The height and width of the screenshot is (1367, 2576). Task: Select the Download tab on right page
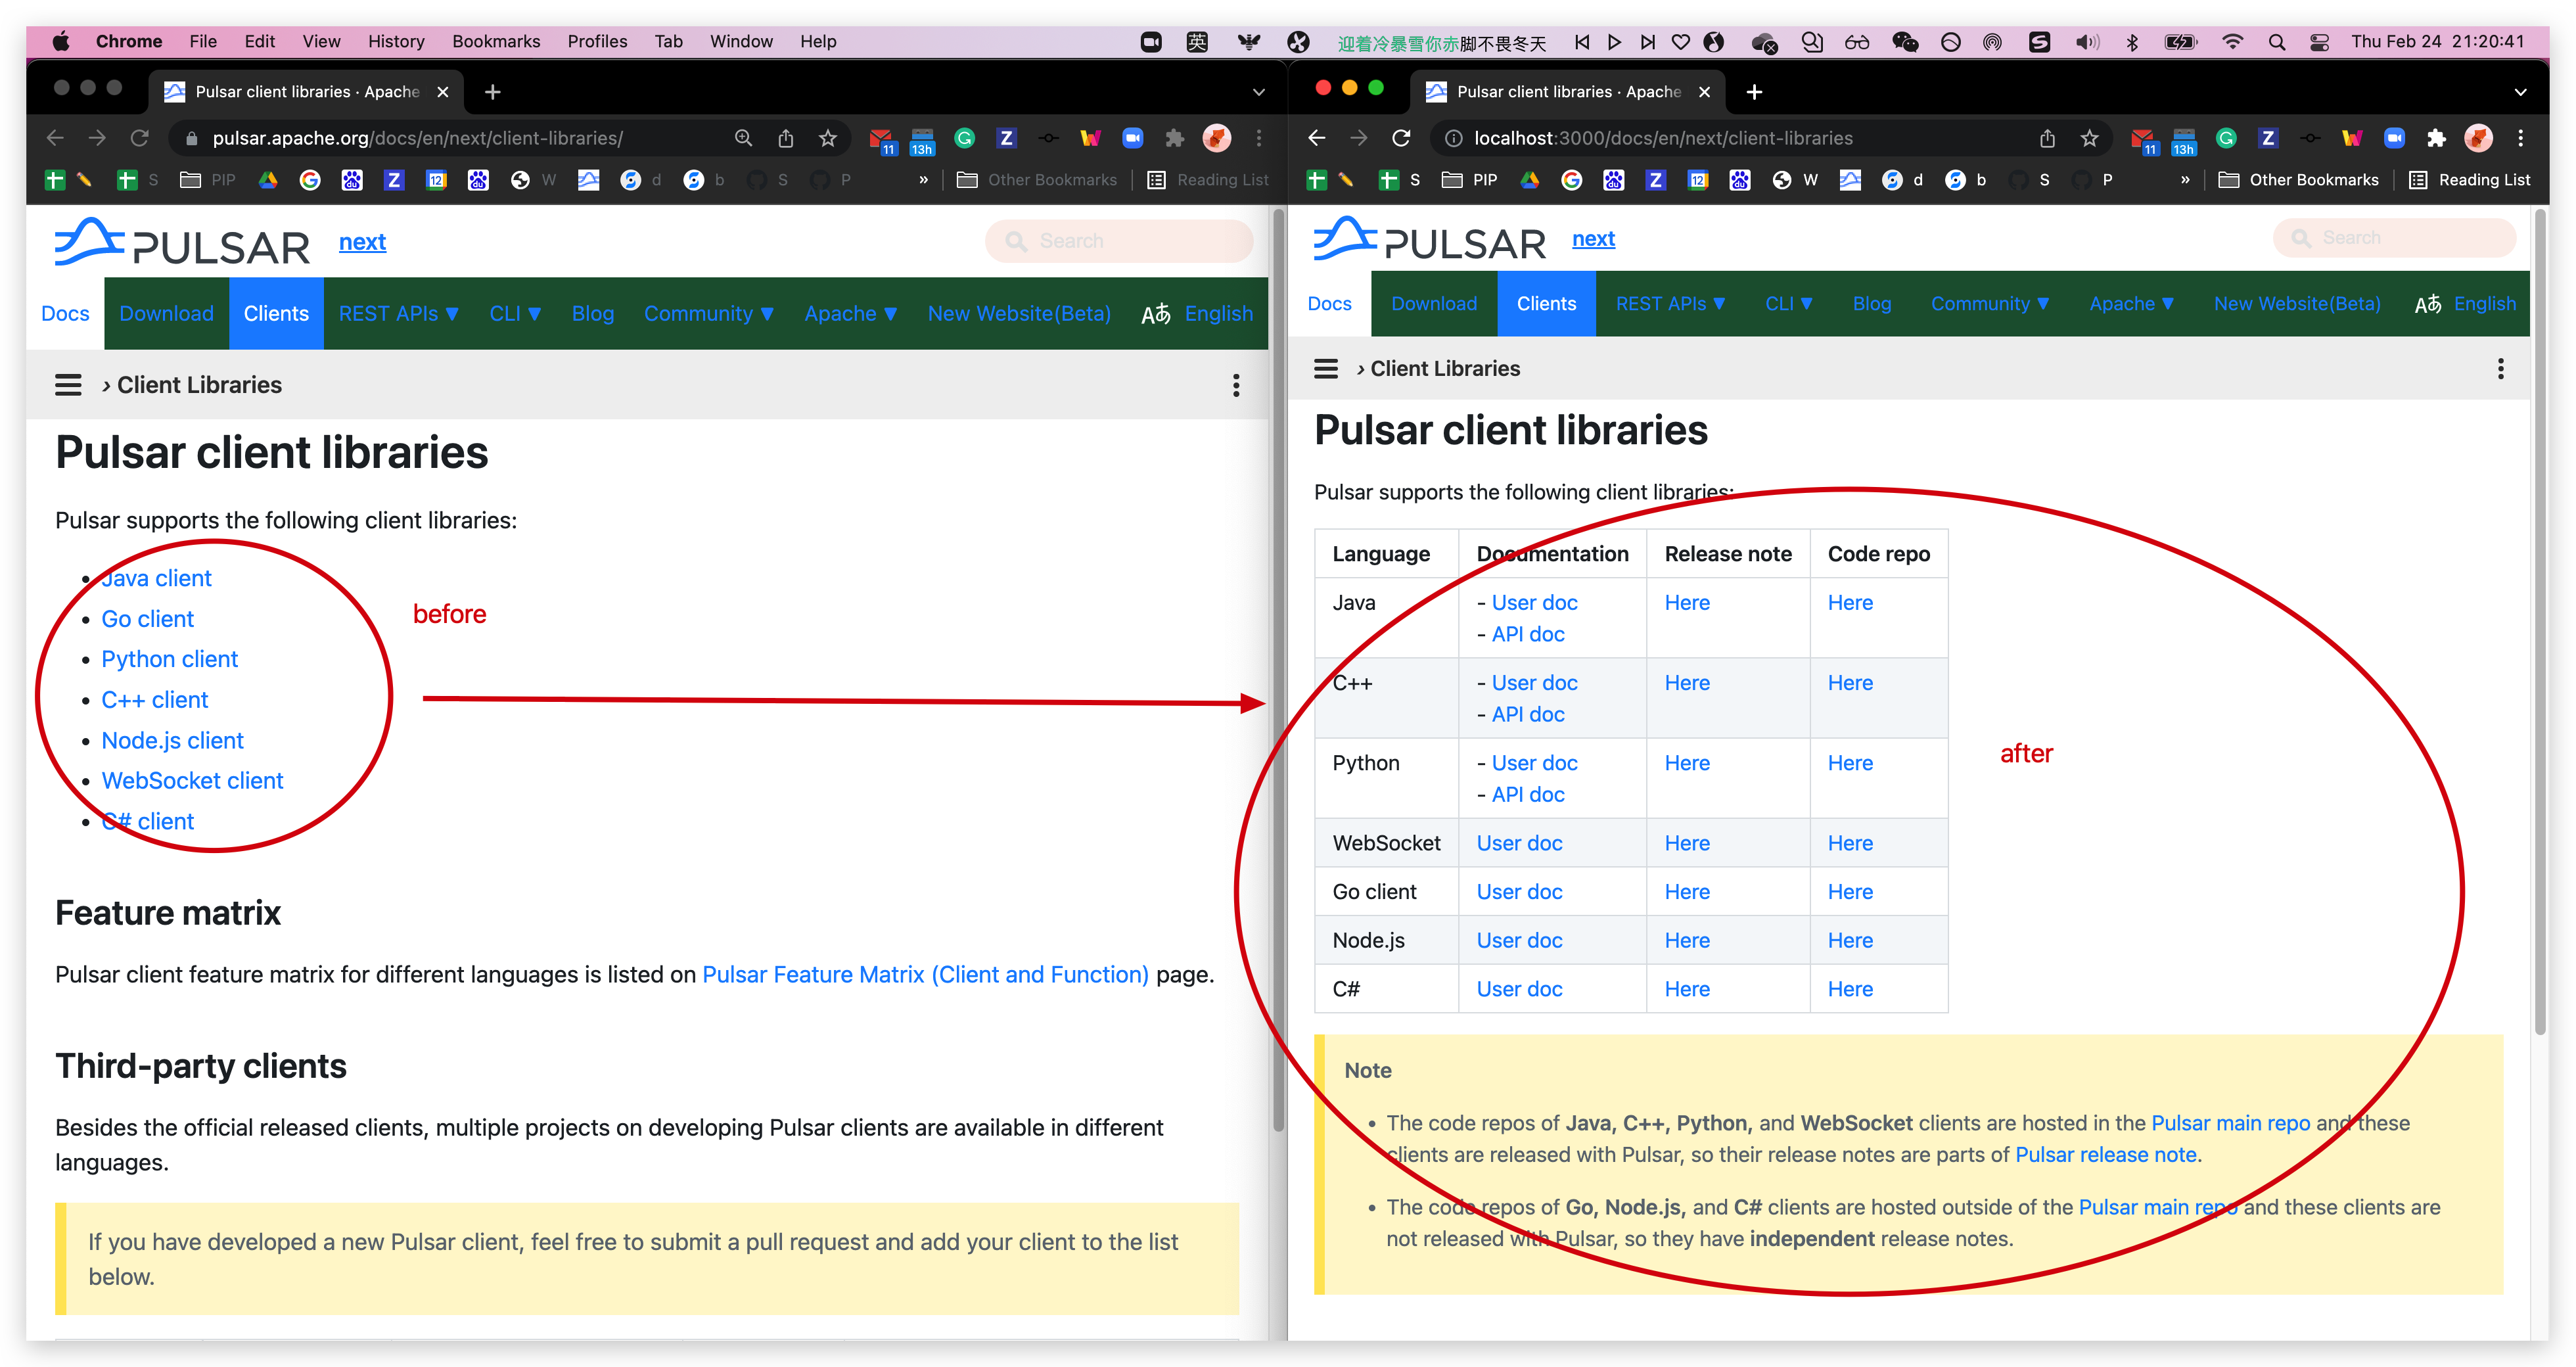pos(1433,304)
